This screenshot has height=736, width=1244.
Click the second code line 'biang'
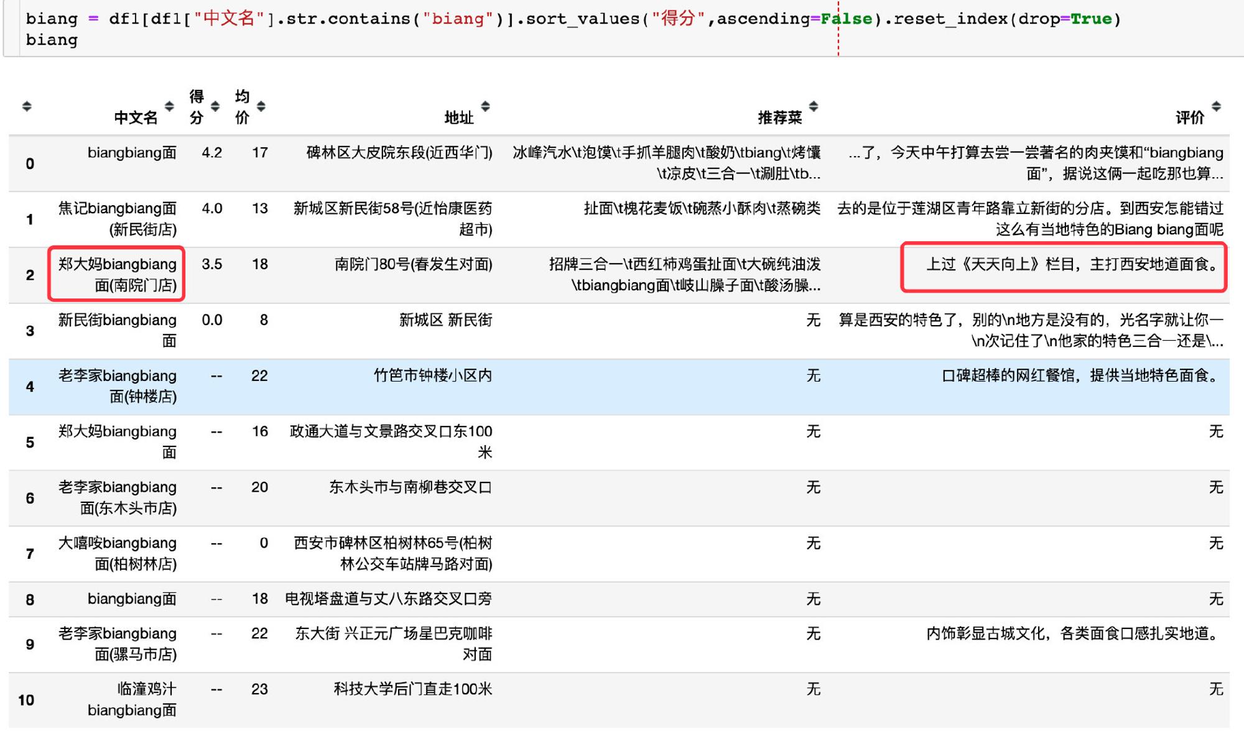(x=52, y=40)
